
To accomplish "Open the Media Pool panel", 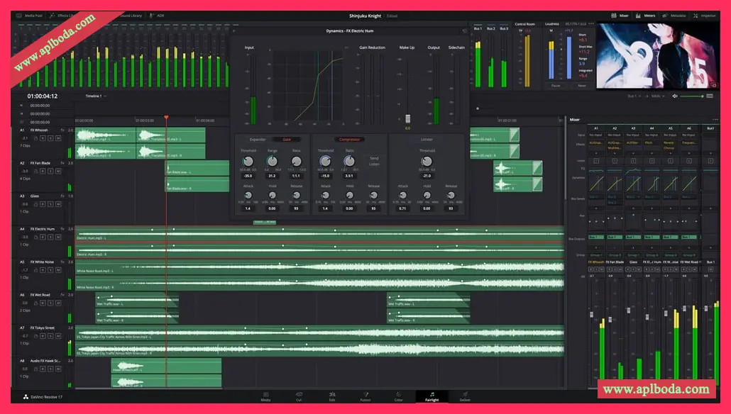I will coord(31,15).
